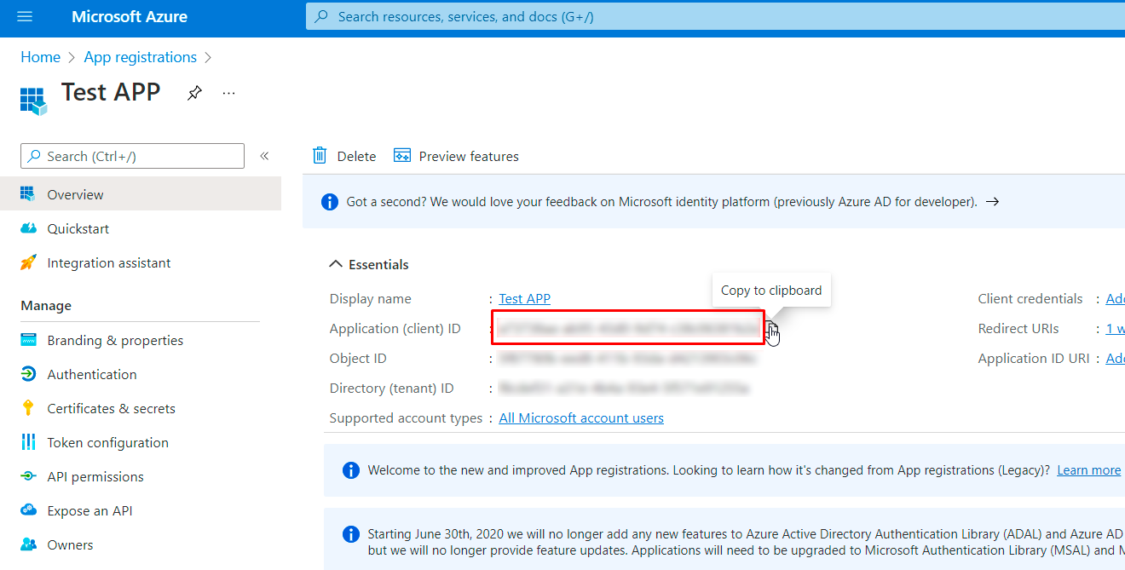Click the Delete trash icon
The width and height of the screenshot is (1125, 570).
tap(320, 155)
